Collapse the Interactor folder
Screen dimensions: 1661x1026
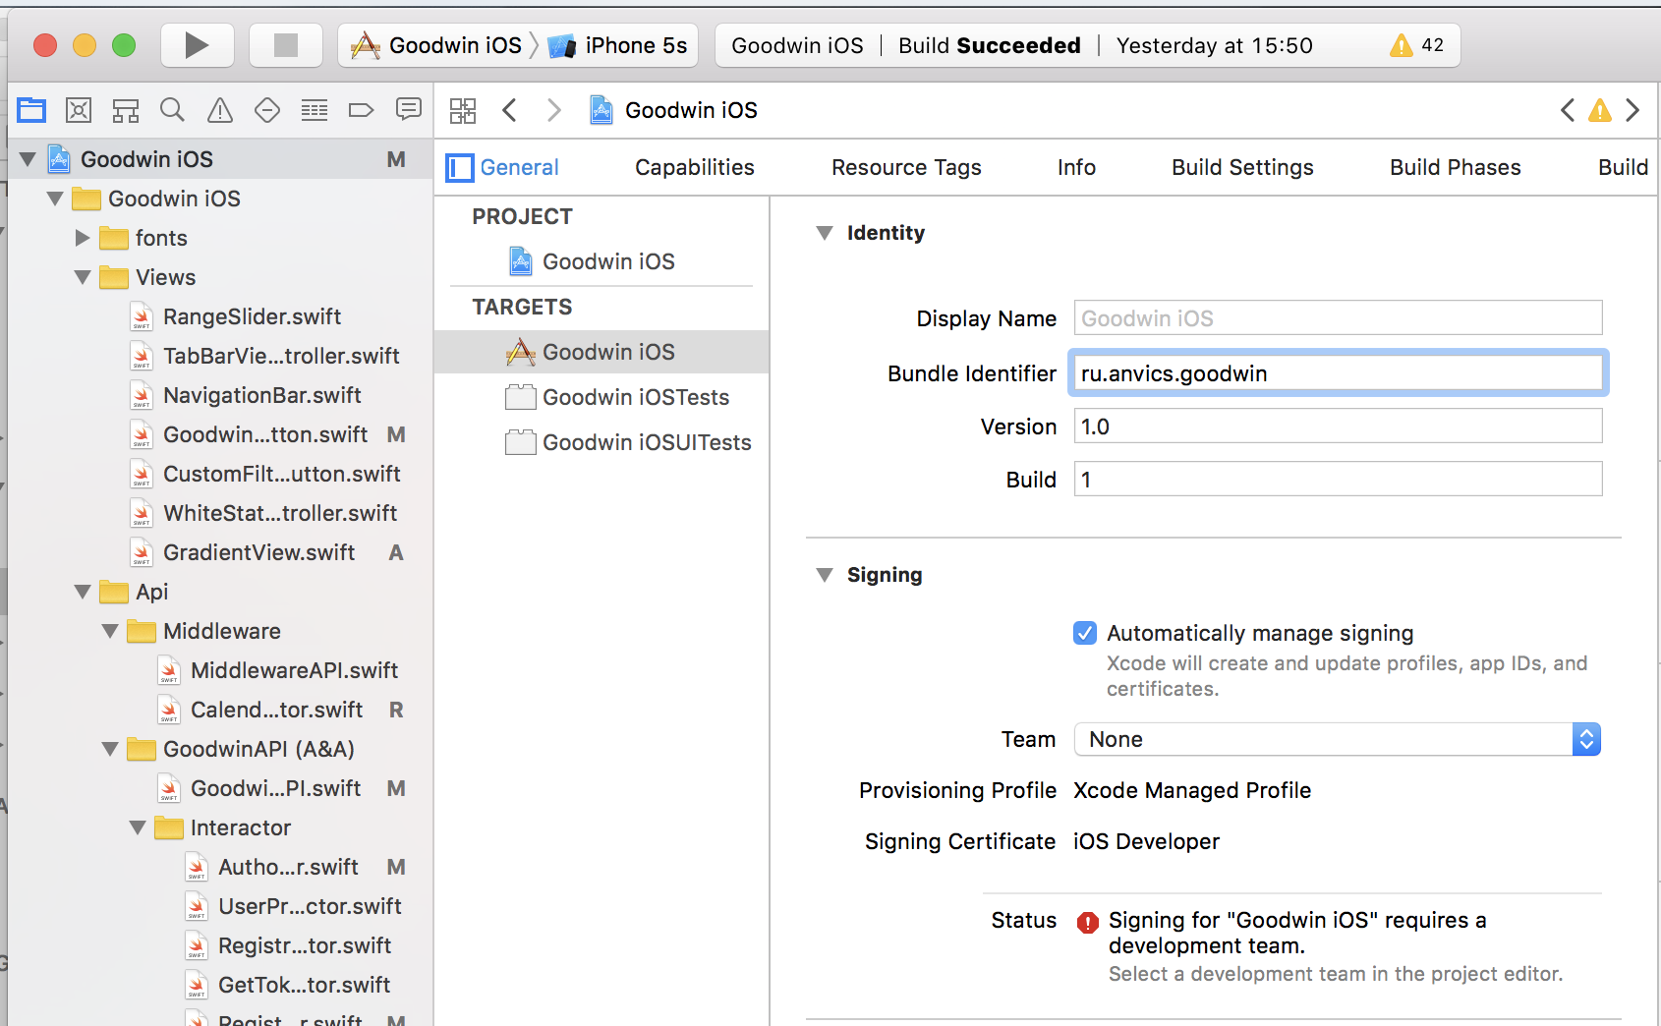coord(138,827)
